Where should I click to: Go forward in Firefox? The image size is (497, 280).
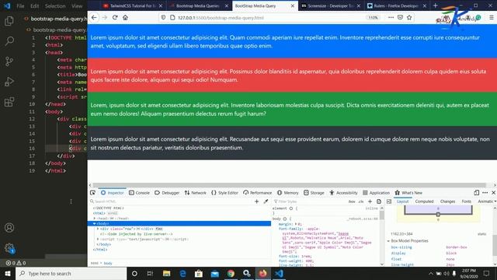(x=105, y=17)
